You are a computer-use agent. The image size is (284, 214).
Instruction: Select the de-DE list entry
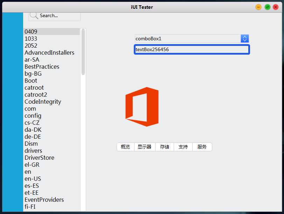click(51, 137)
